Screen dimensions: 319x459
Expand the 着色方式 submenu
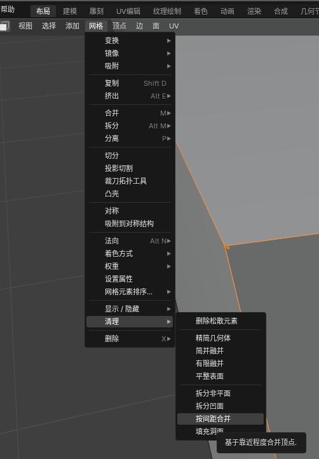(130, 254)
